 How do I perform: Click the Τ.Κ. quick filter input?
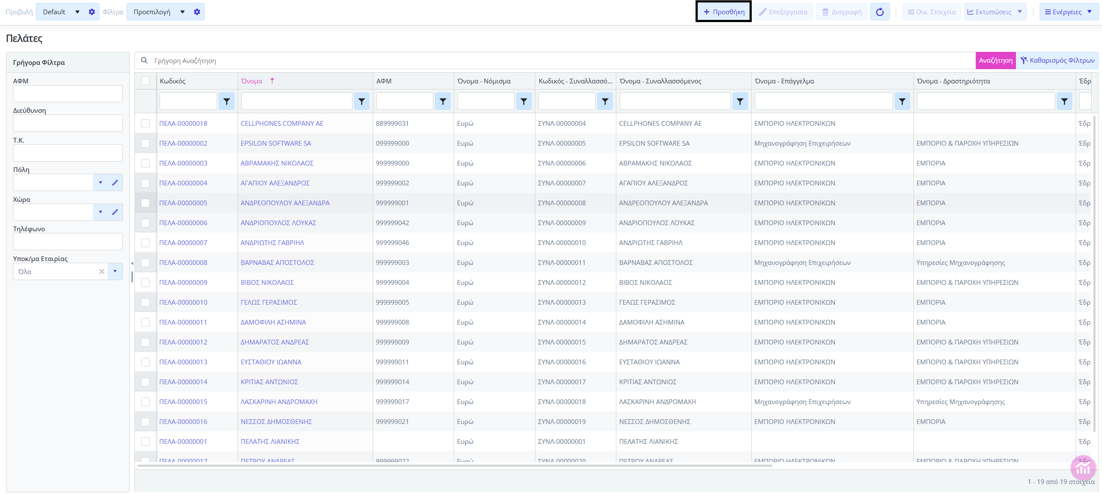[68, 153]
